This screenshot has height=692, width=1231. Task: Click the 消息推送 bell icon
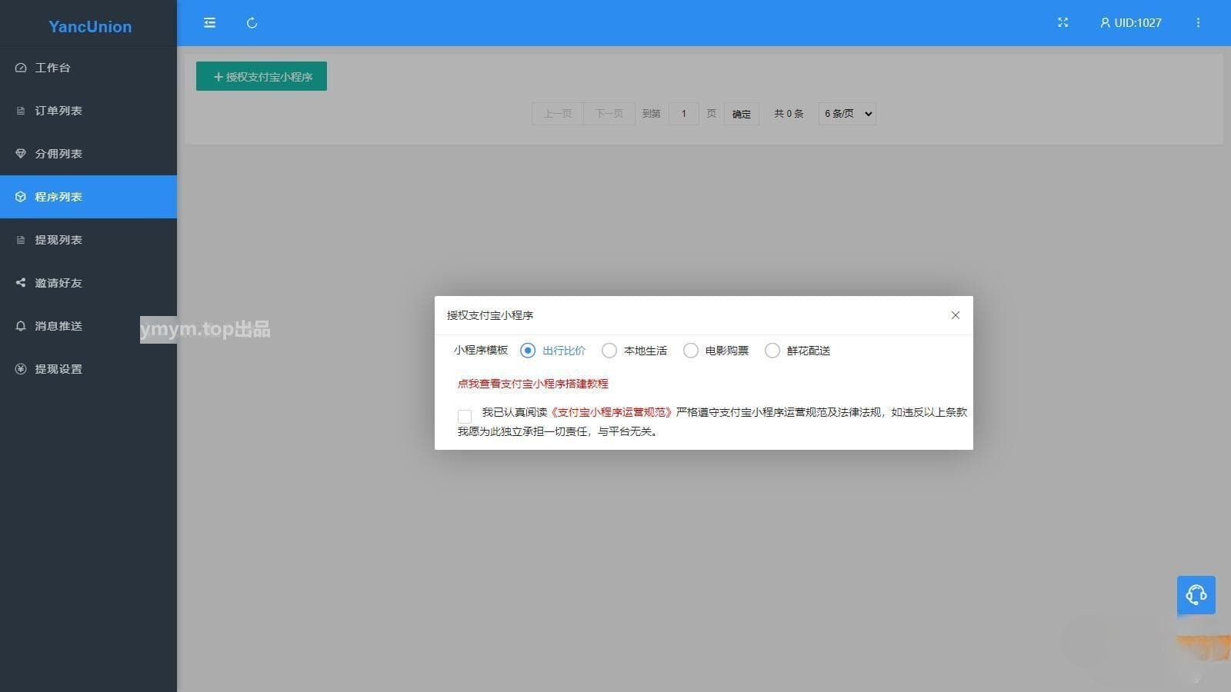tap(21, 326)
